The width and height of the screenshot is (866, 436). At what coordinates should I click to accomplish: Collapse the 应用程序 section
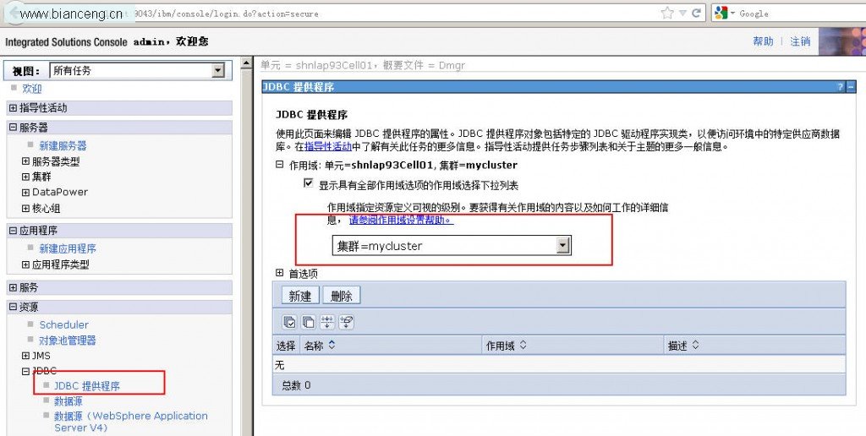tap(14, 230)
